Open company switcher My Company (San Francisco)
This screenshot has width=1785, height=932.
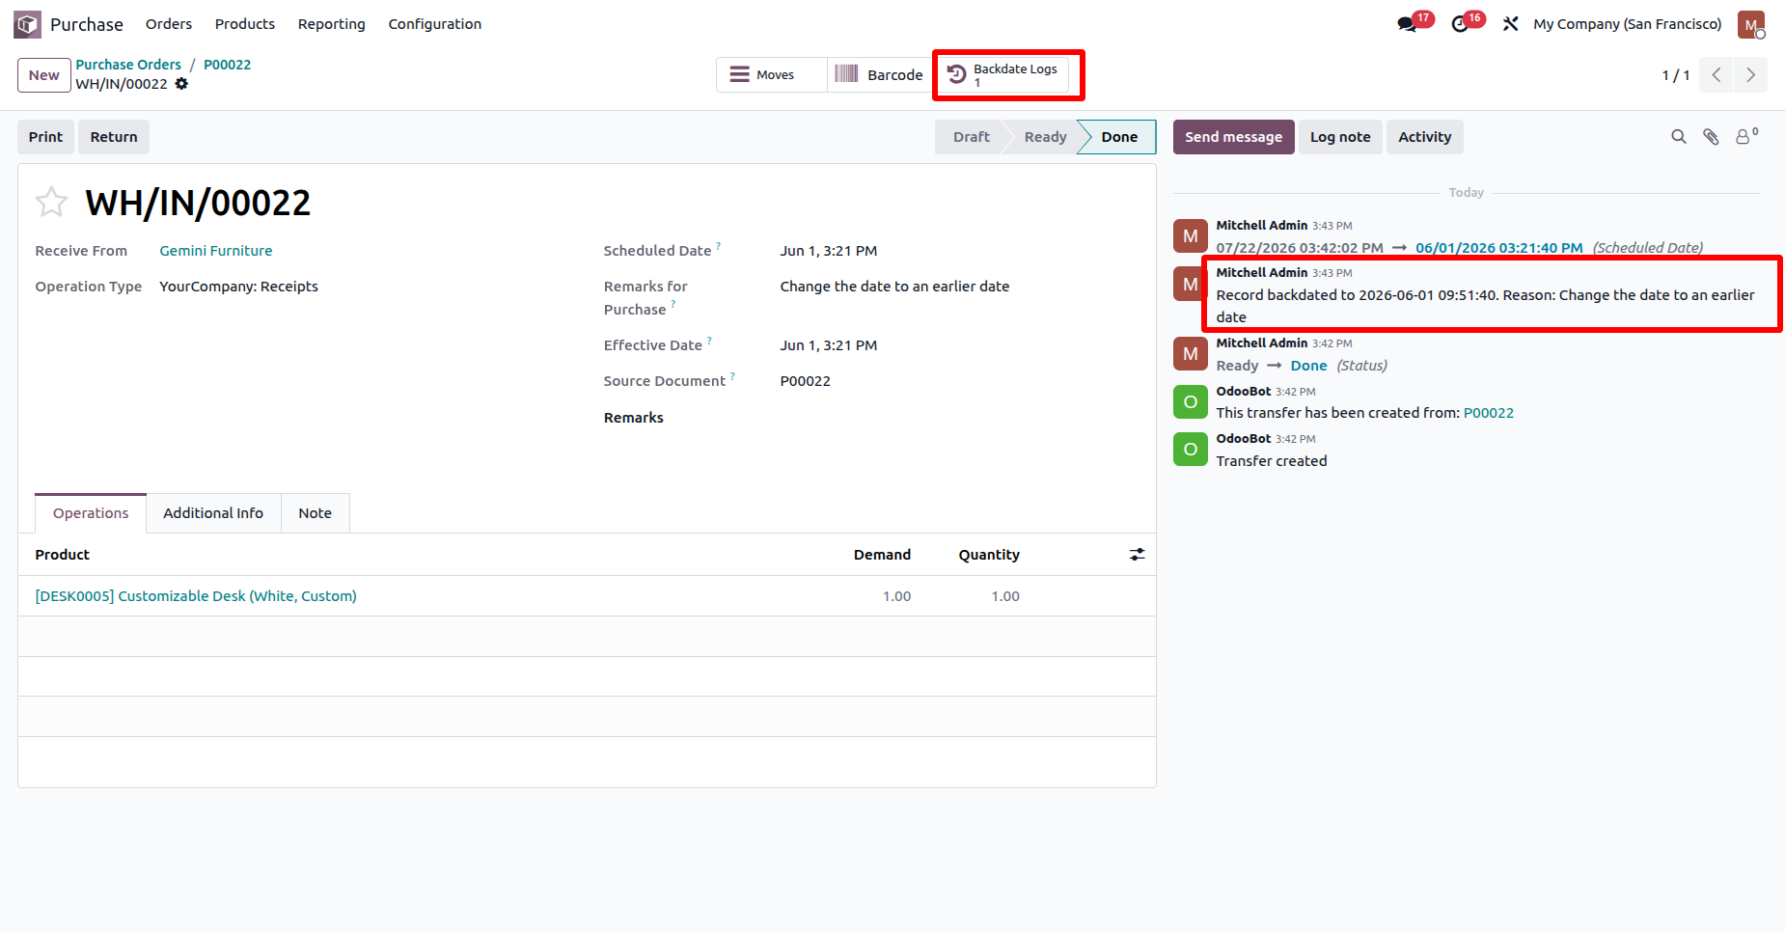1627,24
